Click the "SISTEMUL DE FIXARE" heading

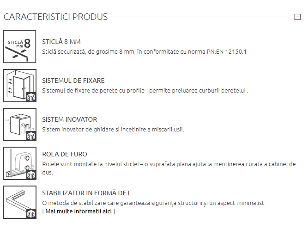click(73, 81)
